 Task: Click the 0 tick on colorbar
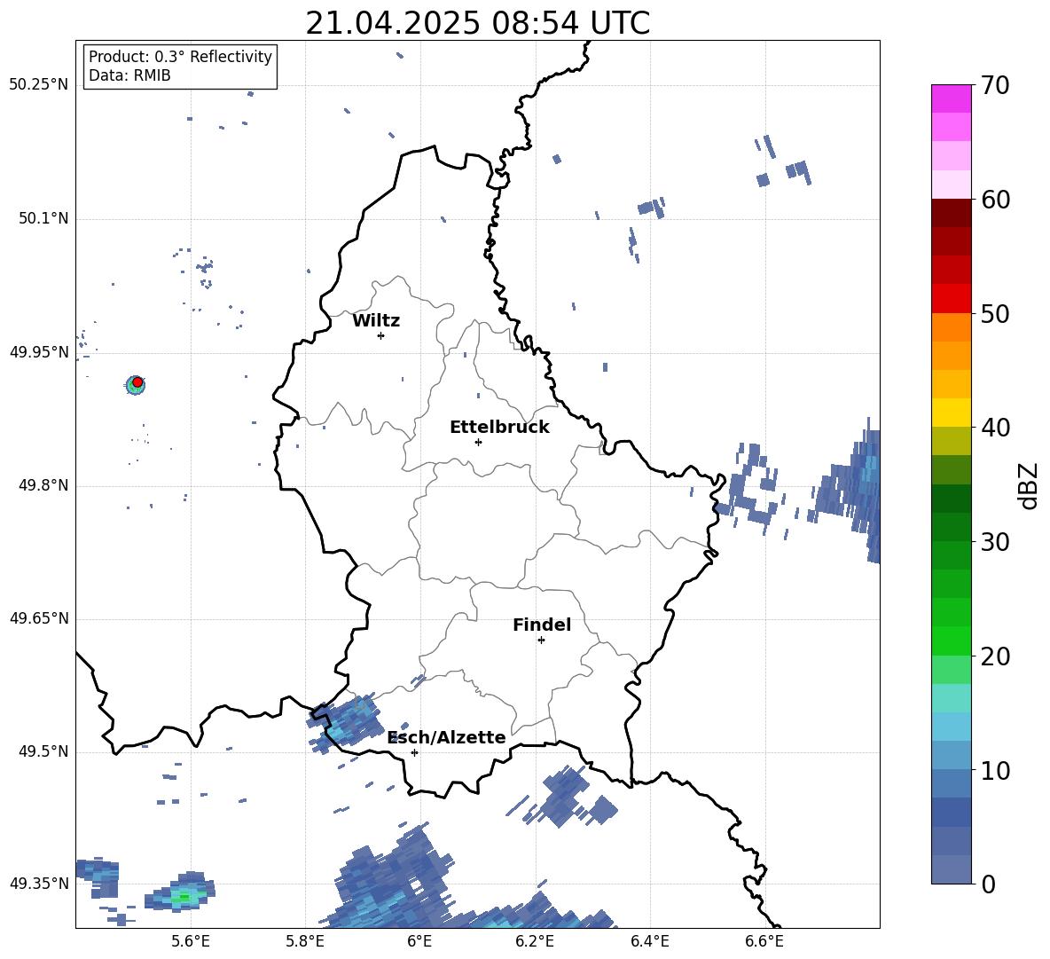[988, 884]
